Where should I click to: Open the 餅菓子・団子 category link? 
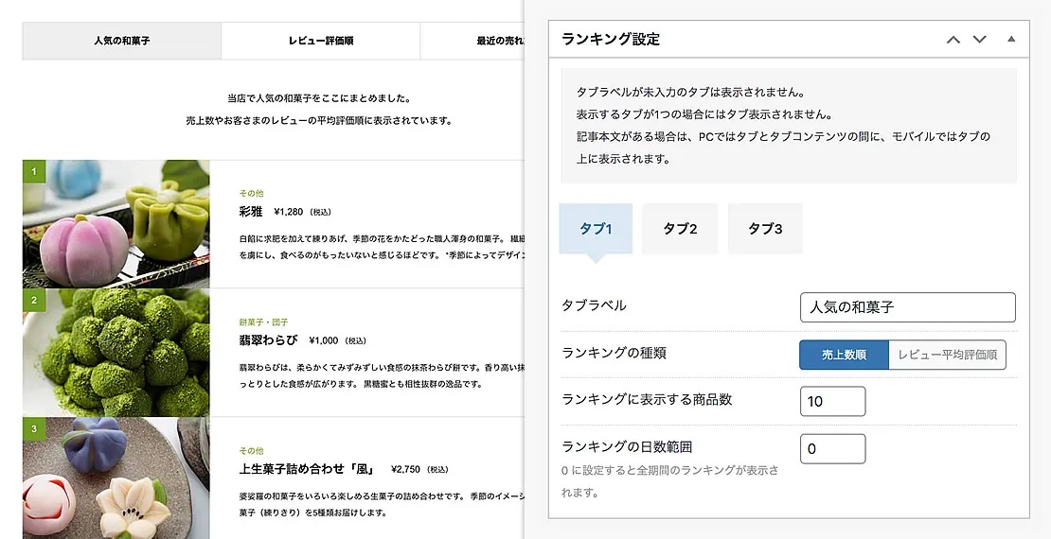(x=263, y=322)
